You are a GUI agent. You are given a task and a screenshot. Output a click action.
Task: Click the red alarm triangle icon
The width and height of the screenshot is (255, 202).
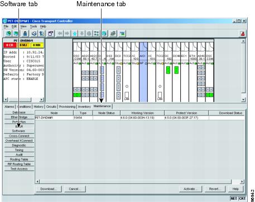(x=243, y=33)
